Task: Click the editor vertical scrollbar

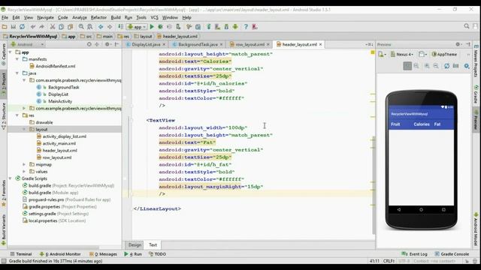Action: [373, 185]
